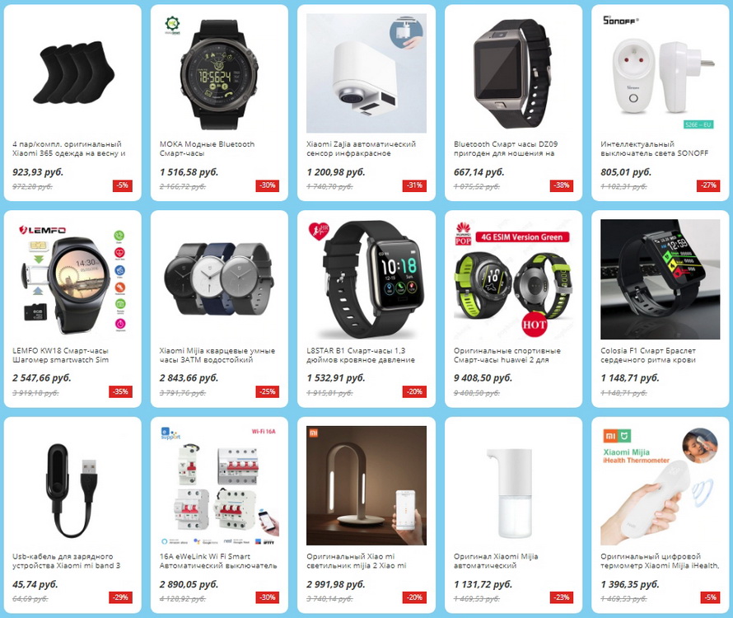Click the 4G ESIM Version Green banner
Viewport: 733px width, 618px height.
[x=523, y=237]
